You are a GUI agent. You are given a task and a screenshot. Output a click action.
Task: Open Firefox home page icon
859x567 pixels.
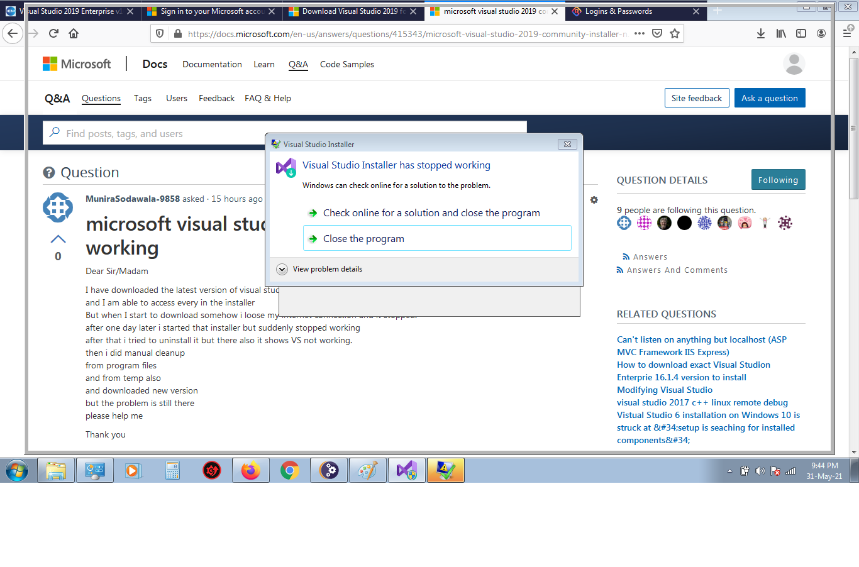point(74,33)
